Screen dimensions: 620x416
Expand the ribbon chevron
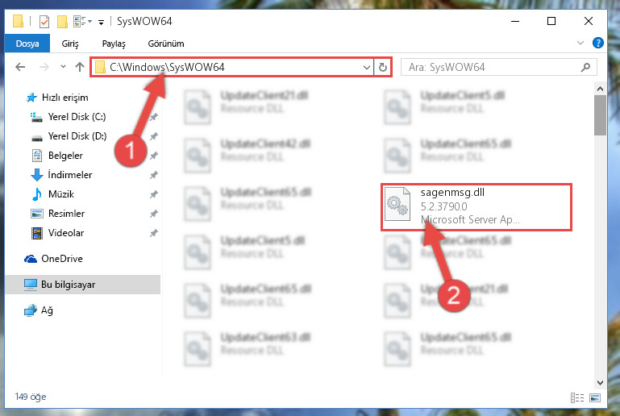(x=580, y=43)
